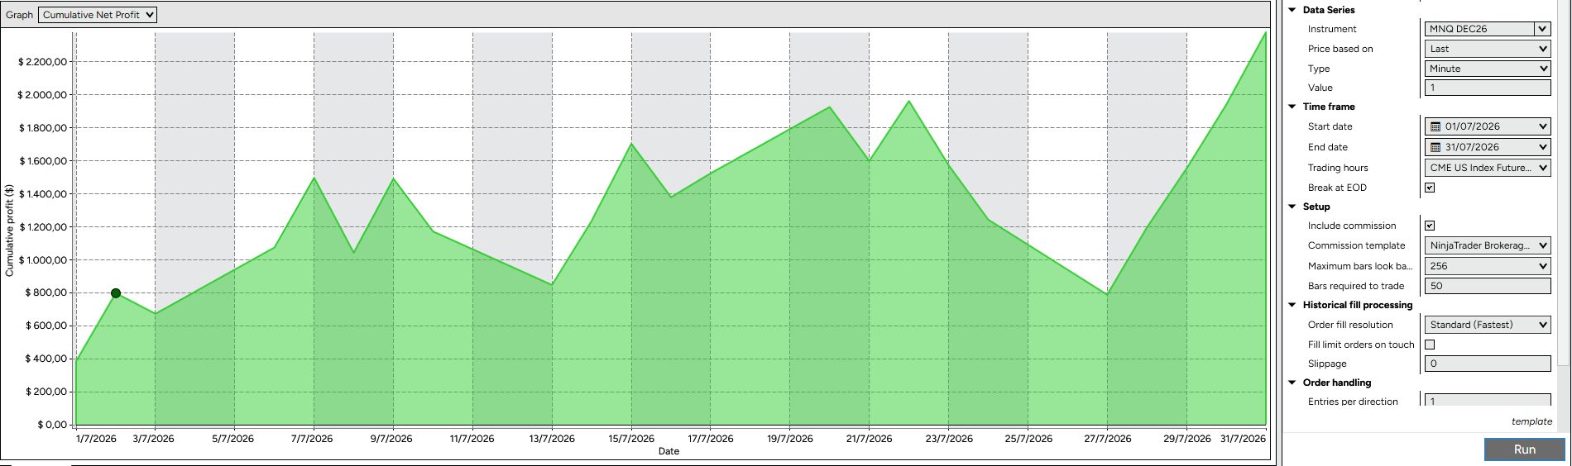Open the Order fill resolution dropdown
1572x466 pixels.
coord(1488,325)
